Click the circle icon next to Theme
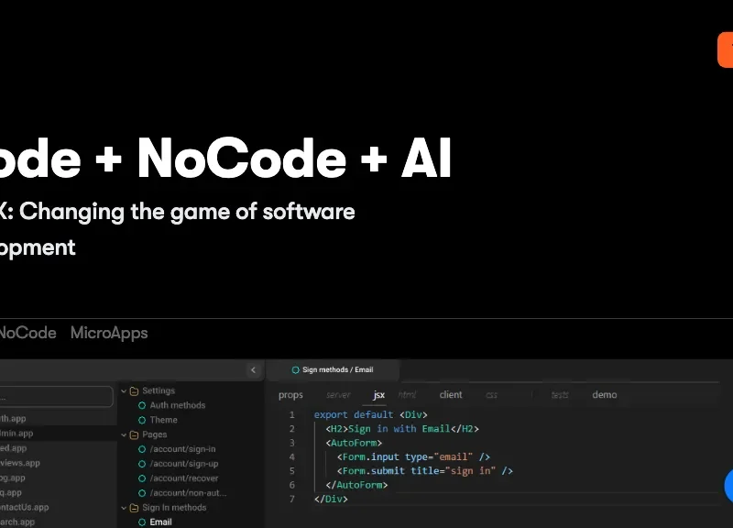 (142, 420)
